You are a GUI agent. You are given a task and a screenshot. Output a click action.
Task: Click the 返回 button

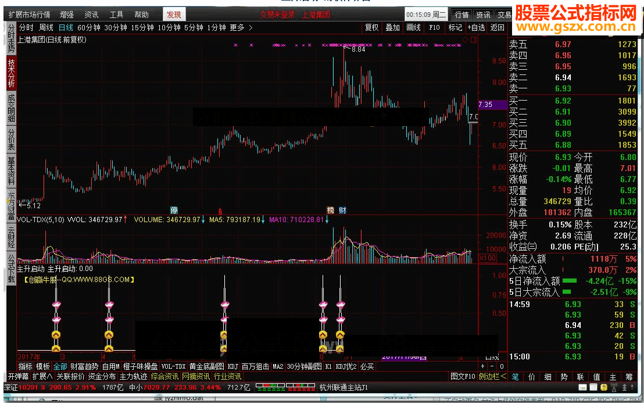(497, 27)
